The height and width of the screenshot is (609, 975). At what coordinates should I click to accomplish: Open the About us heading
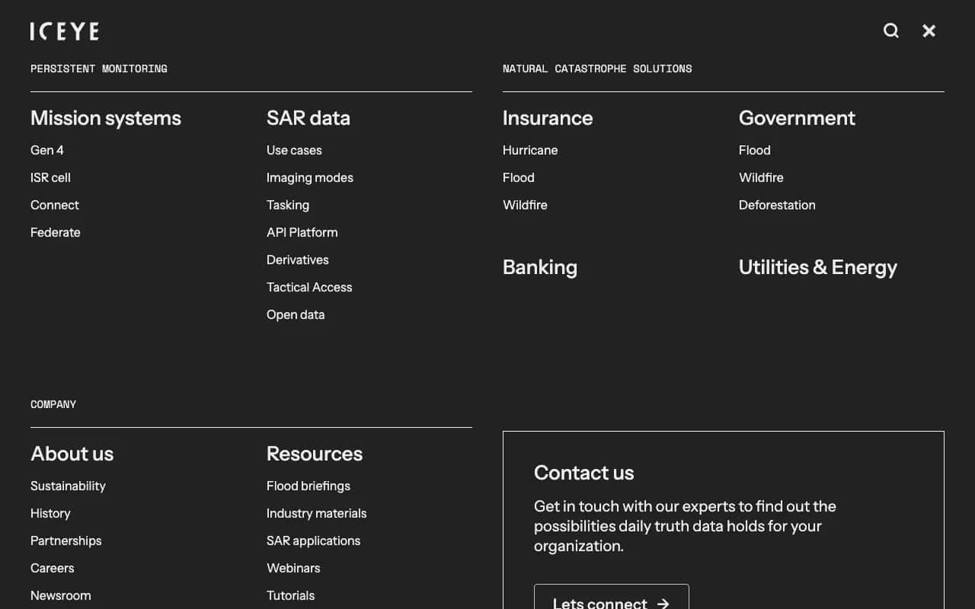(x=72, y=454)
